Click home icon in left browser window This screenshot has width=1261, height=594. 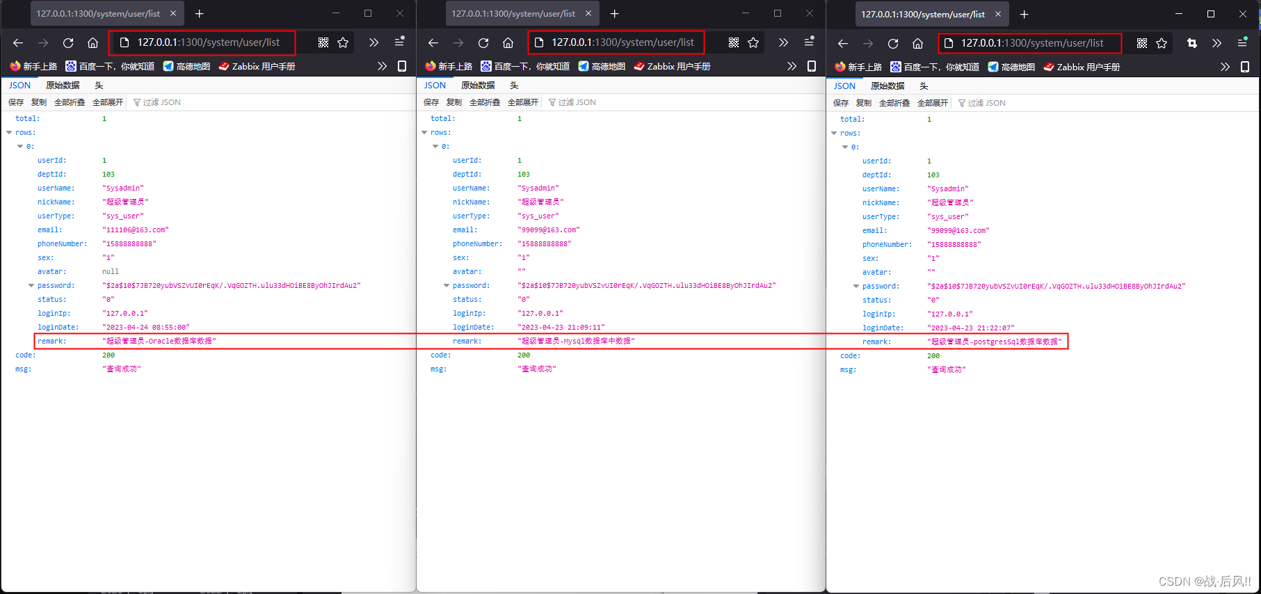point(93,43)
